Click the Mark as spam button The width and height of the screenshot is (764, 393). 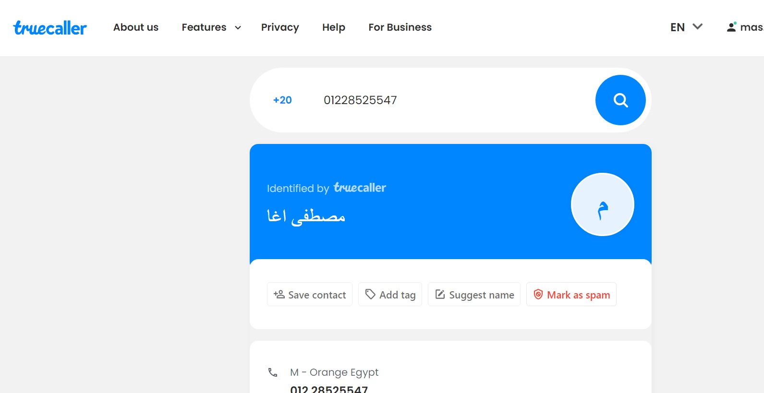pos(571,294)
